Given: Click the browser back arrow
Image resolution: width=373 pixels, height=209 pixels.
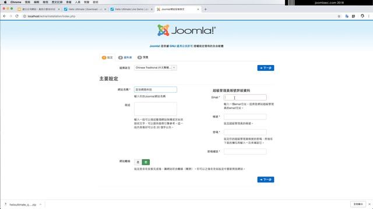Looking at the screenshot, I should coord(4,16).
